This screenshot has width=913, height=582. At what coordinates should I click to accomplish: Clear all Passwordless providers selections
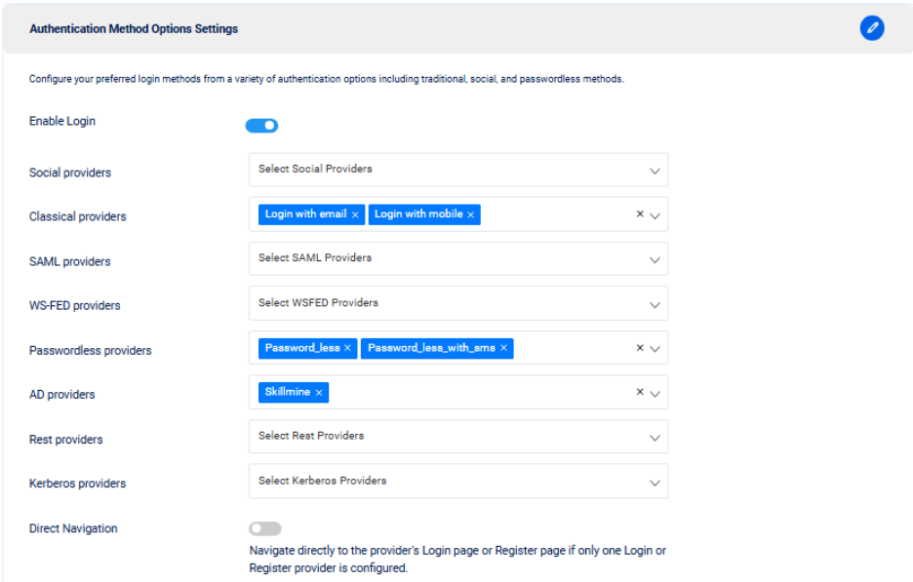click(x=640, y=348)
